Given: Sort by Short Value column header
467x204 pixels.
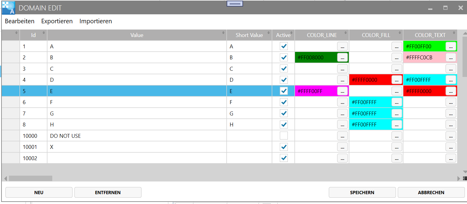Looking at the screenshot, I should (249, 35).
